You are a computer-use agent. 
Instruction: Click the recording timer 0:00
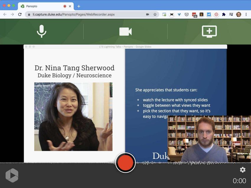click(239, 181)
